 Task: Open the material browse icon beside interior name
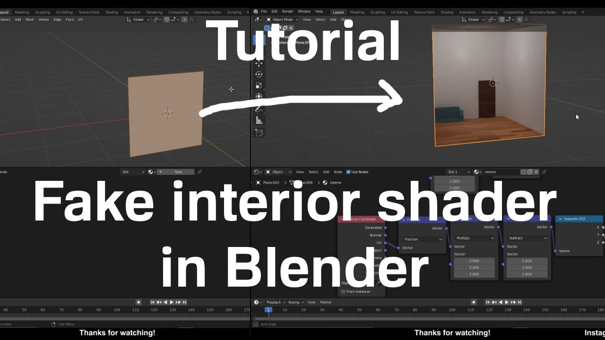(477, 172)
